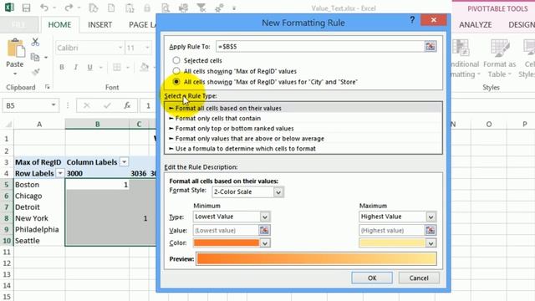Image resolution: width=535 pixels, height=301 pixels.
Task: Select option for values for City and Store
Action: pyautogui.click(x=176, y=82)
